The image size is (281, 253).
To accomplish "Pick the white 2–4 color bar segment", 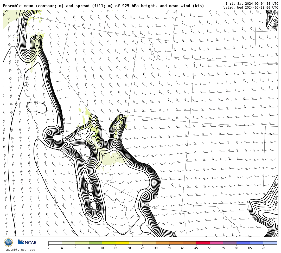I will [55, 243].
